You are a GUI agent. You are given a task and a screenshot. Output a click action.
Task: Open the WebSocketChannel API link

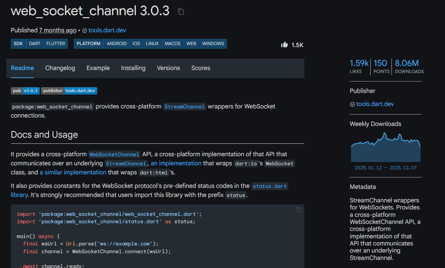point(114,155)
